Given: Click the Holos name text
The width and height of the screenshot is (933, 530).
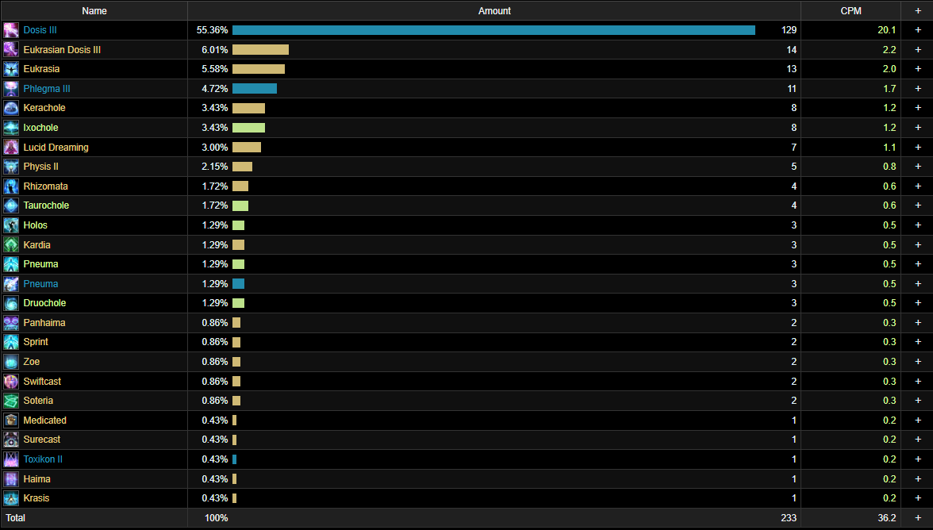Looking at the screenshot, I should click(35, 225).
